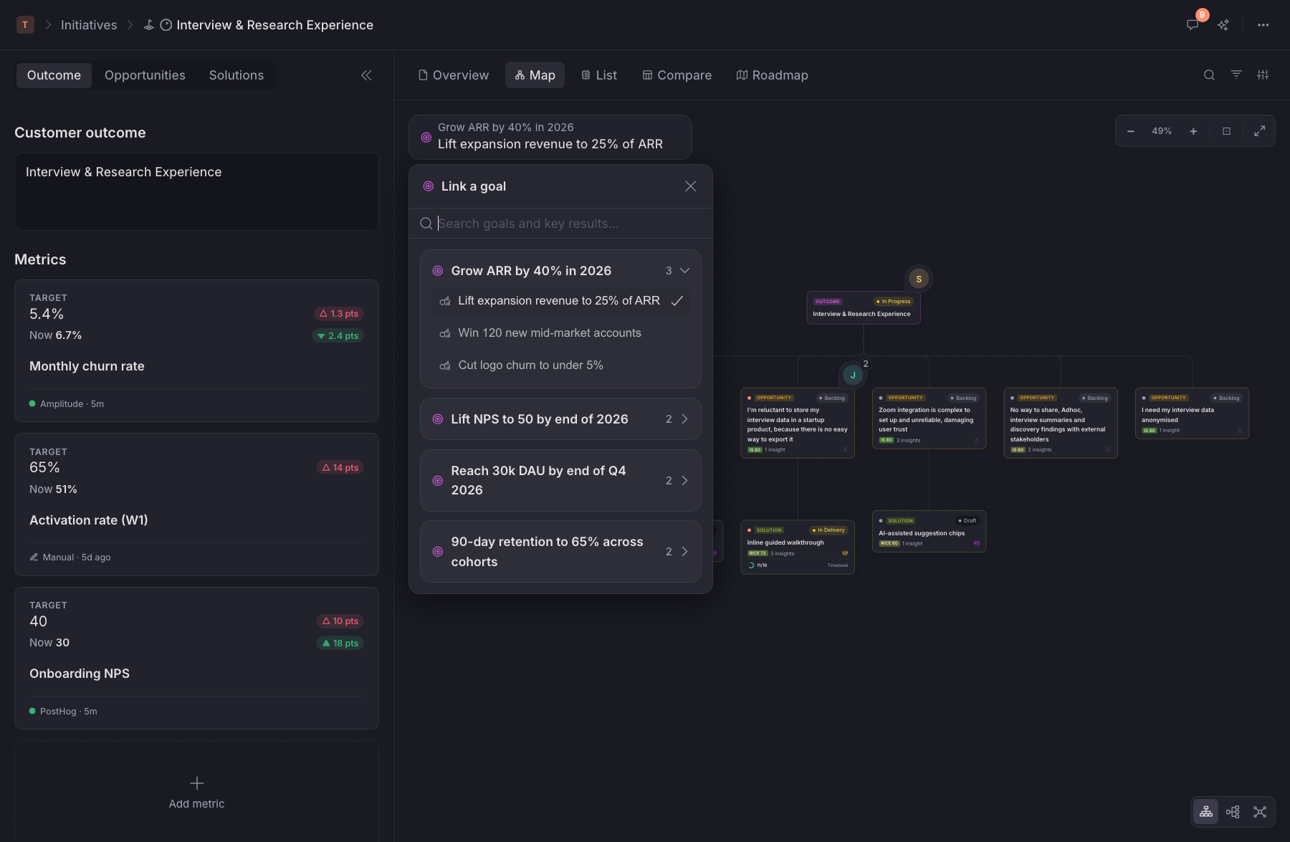Open the Inline guided walkthrough solution card
This screenshot has width=1290, height=842.
pos(798,547)
